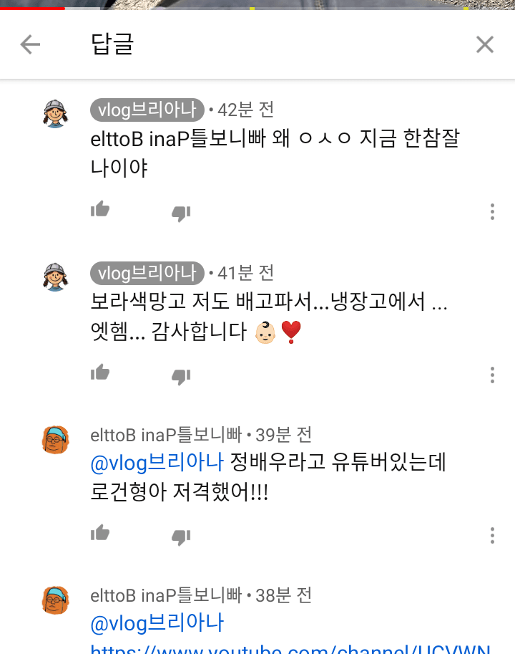The image size is (515, 654).
Task: Open options menu for the 39분 전 reply
Action: point(492,536)
